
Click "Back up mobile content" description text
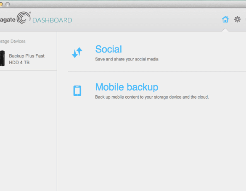(152, 97)
